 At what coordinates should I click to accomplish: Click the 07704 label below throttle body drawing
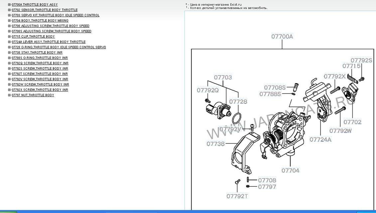tap(290, 170)
